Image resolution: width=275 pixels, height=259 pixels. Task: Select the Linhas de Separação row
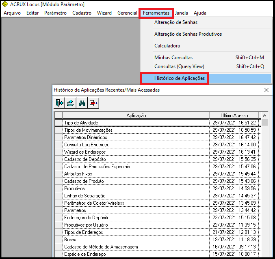[158, 196]
